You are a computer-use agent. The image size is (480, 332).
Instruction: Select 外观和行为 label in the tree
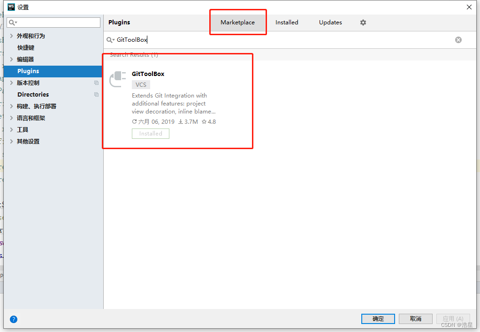pos(30,36)
